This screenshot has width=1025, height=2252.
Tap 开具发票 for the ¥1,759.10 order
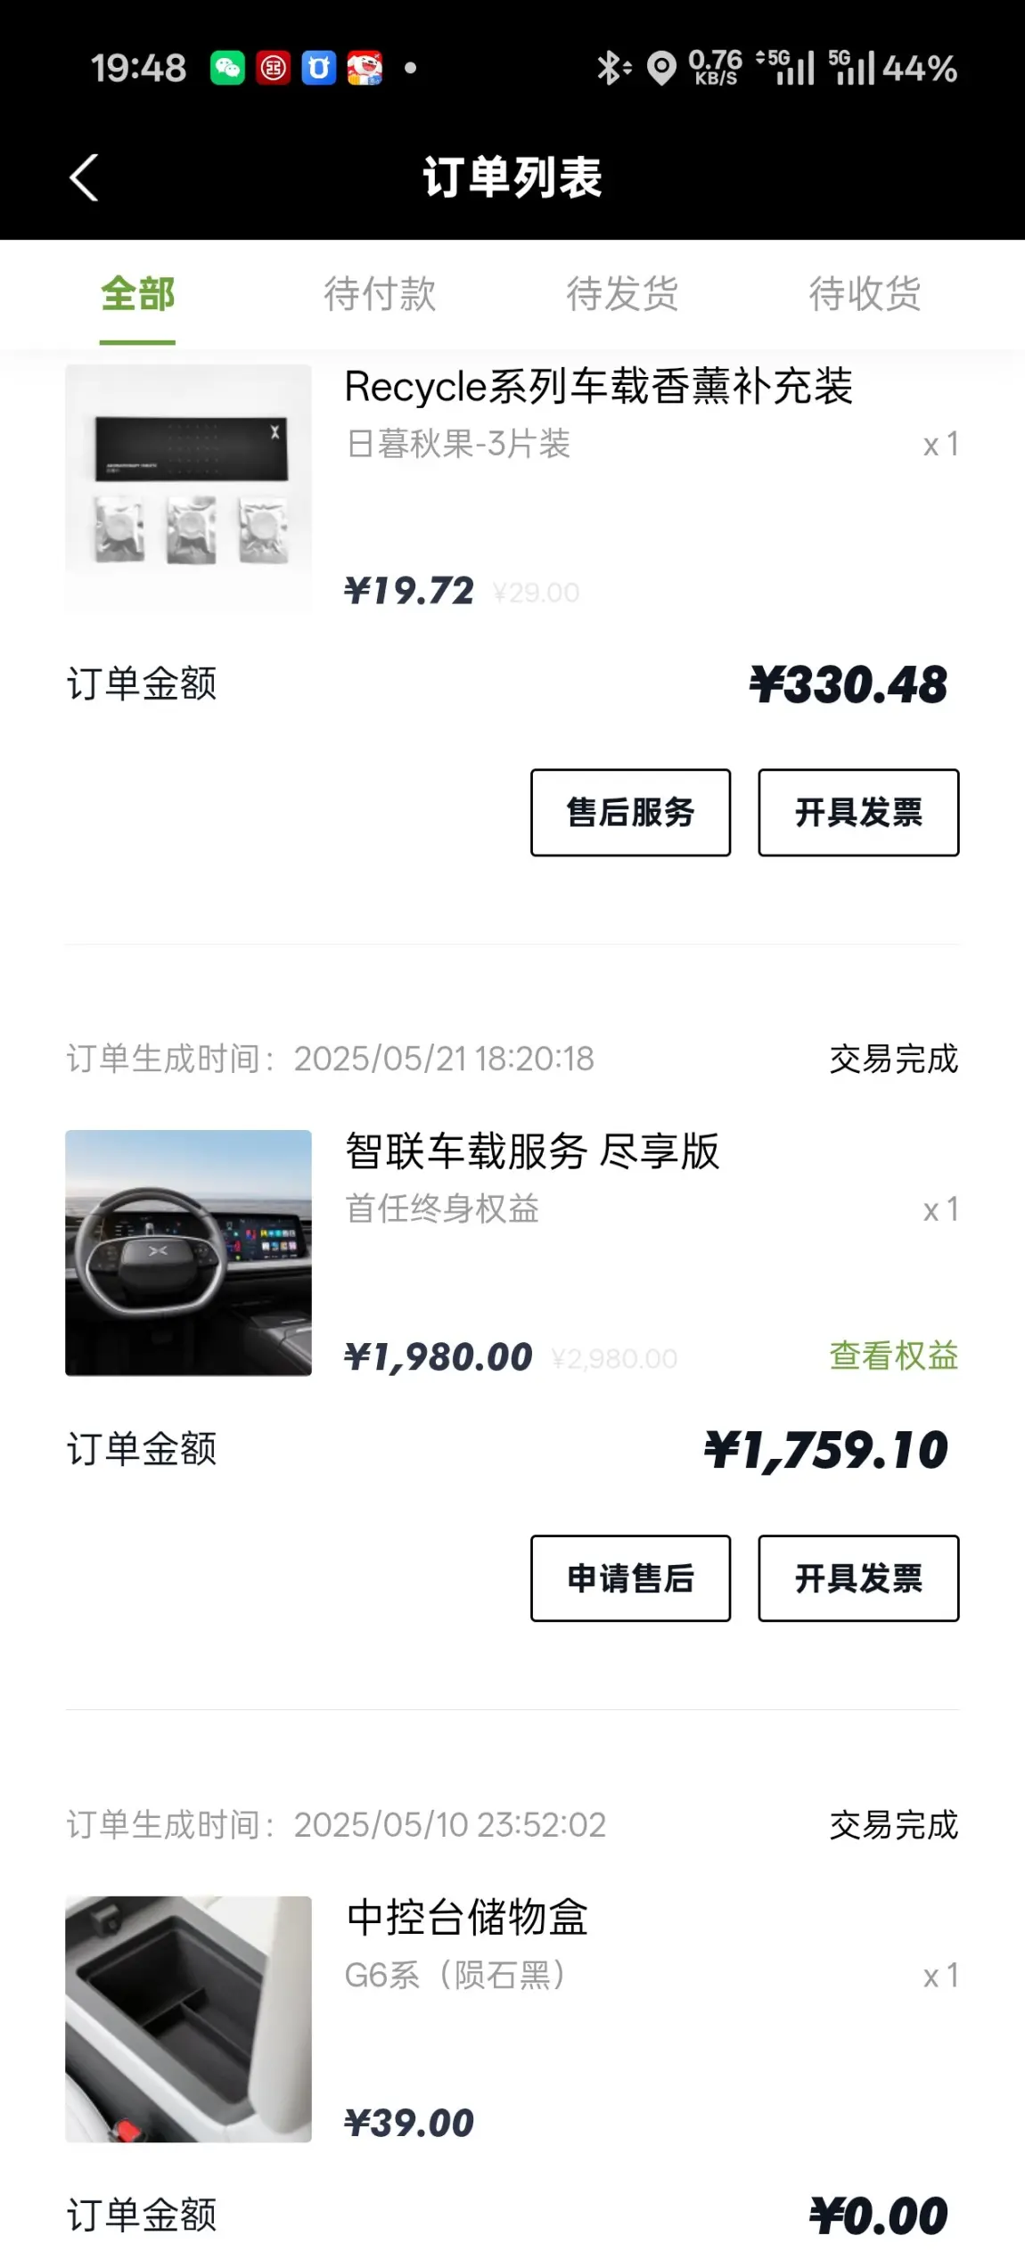(x=858, y=1578)
